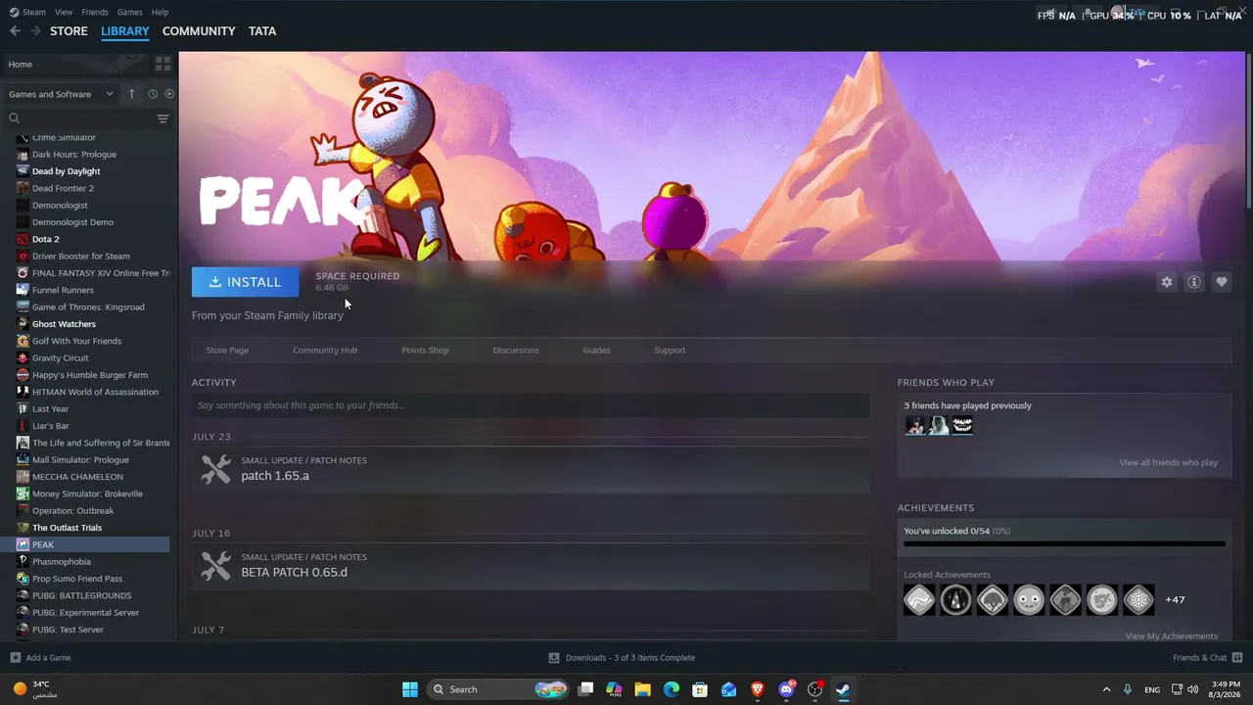Go back with the left arrow
Viewport: 1253px width, 705px height.
(15, 31)
